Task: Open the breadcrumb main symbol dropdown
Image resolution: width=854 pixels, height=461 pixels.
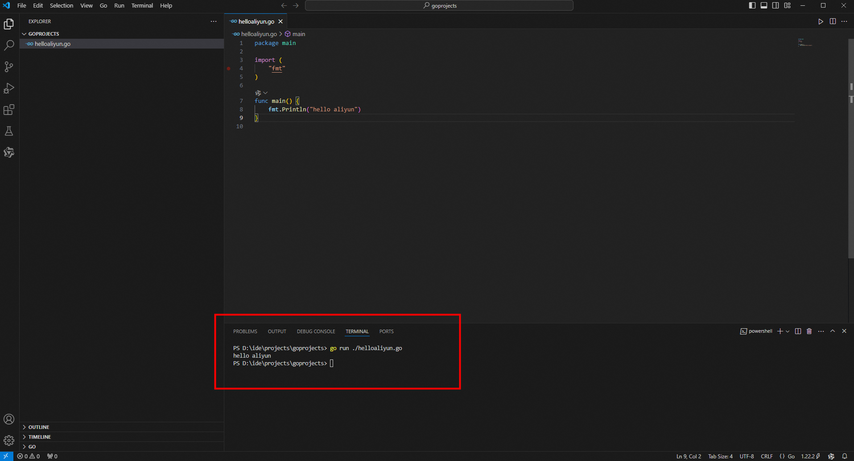Action: point(295,34)
